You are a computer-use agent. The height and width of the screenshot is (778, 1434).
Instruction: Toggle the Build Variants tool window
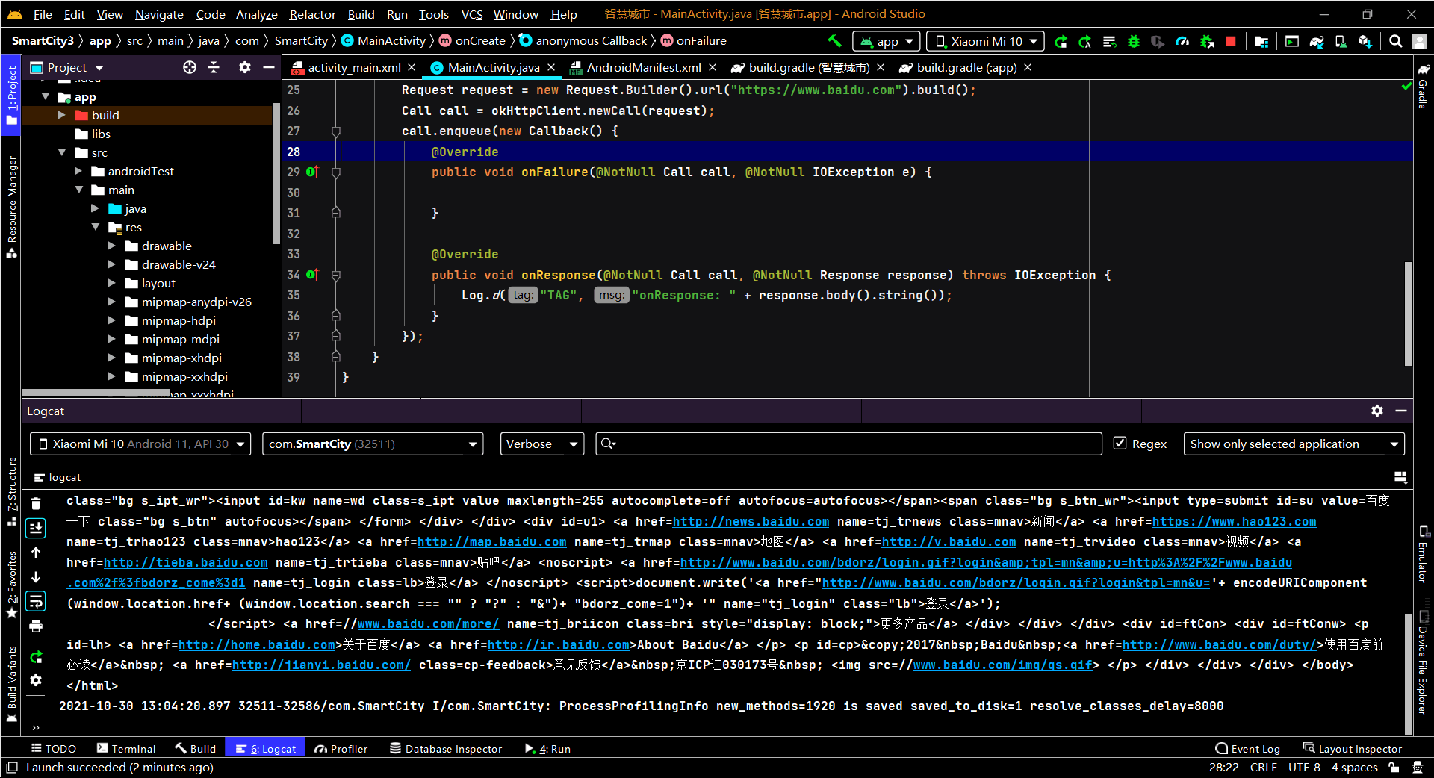(11, 685)
